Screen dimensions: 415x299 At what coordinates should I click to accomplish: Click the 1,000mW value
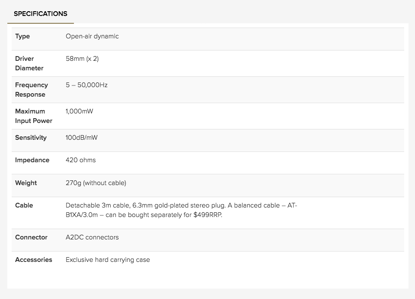[x=79, y=111]
